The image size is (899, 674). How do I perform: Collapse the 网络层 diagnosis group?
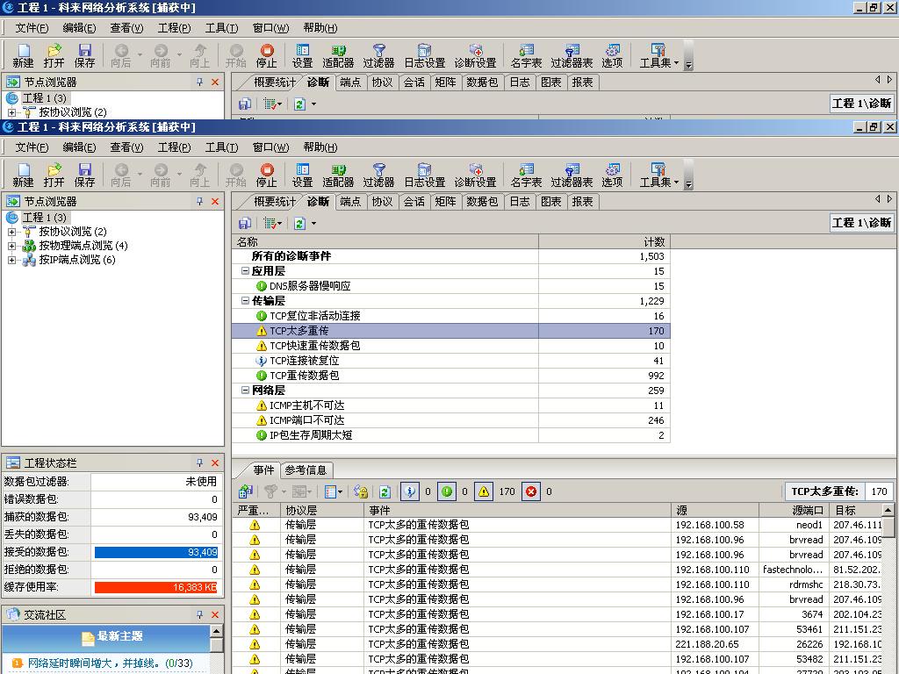tap(245, 391)
